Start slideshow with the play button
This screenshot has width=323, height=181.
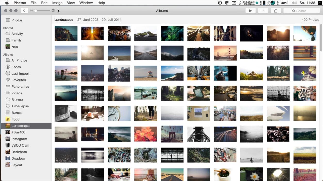tap(250, 11)
